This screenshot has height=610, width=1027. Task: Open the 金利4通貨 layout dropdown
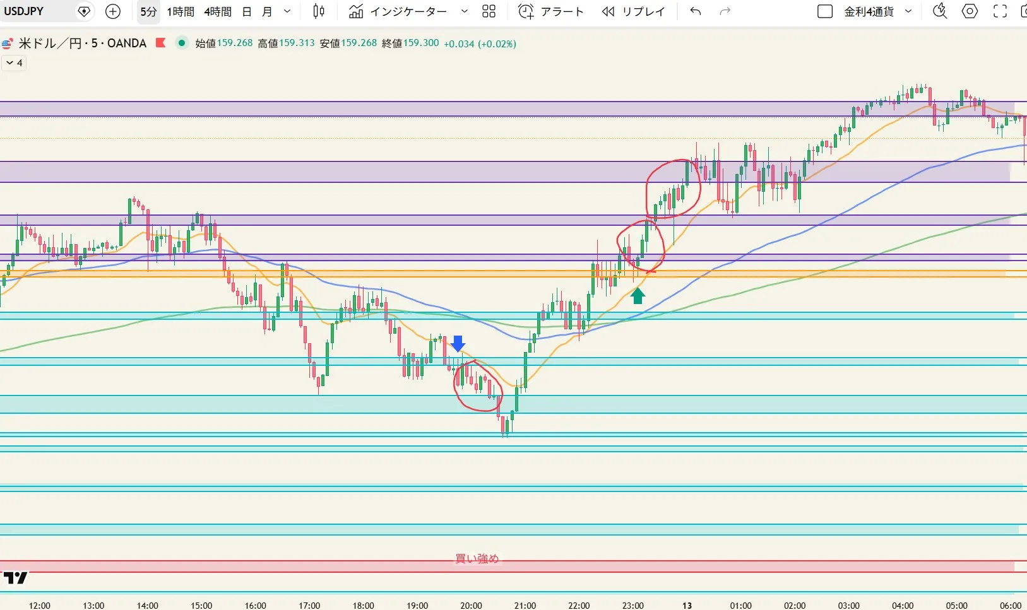(x=908, y=11)
